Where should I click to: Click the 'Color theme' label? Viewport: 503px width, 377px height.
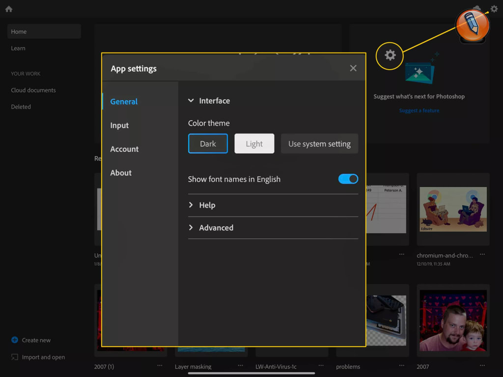point(209,123)
